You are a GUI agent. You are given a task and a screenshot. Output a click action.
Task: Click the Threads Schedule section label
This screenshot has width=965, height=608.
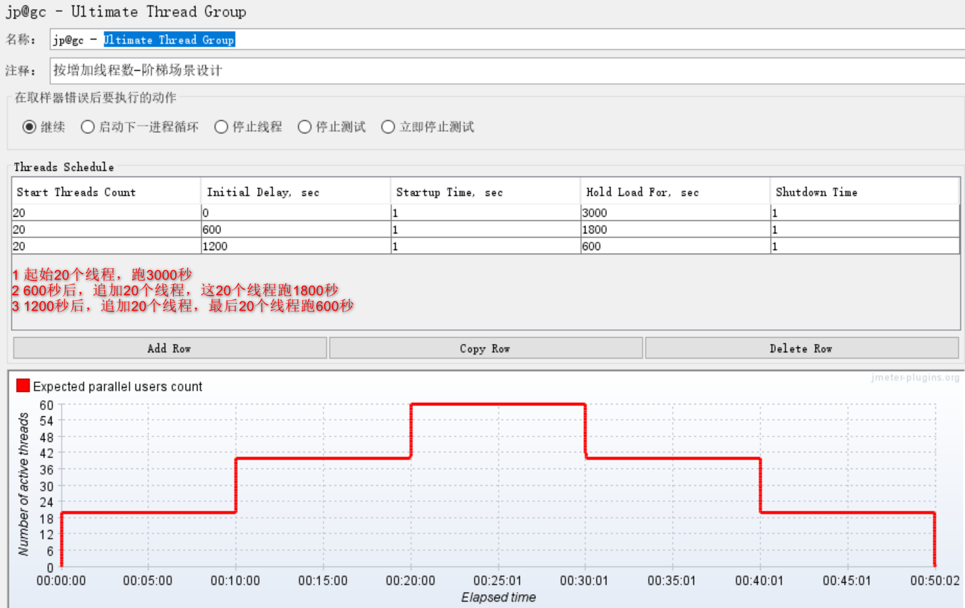64,167
